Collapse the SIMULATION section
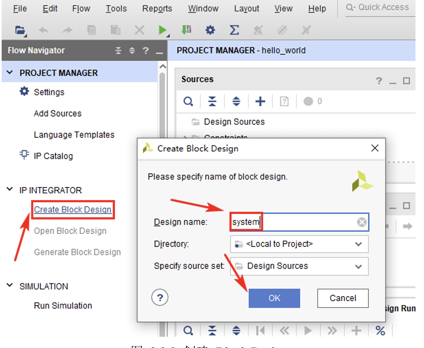Image resolution: width=424 pixels, height=348 pixels. 10,285
